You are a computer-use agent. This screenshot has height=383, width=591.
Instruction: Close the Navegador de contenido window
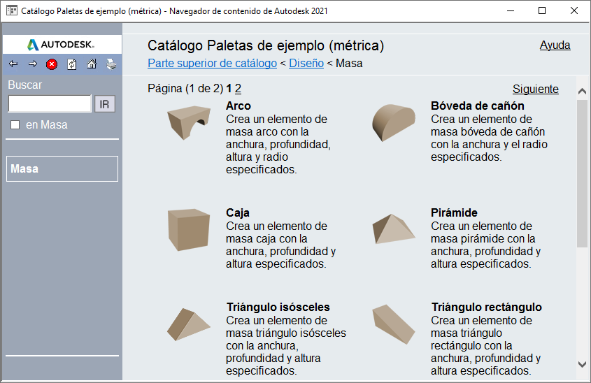pos(574,10)
